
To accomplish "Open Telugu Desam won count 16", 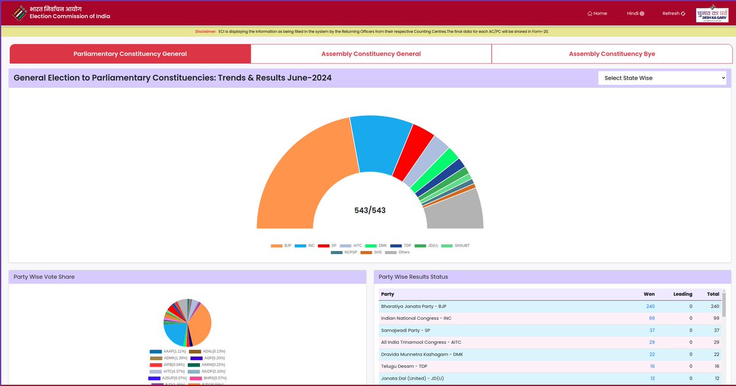I will pos(652,366).
